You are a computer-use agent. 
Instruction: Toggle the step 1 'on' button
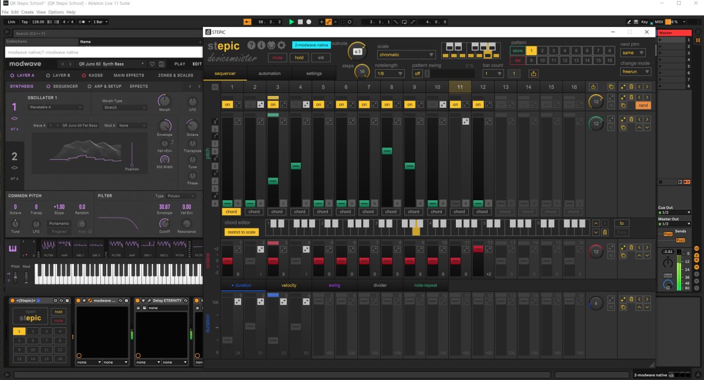tap(228, 105)
